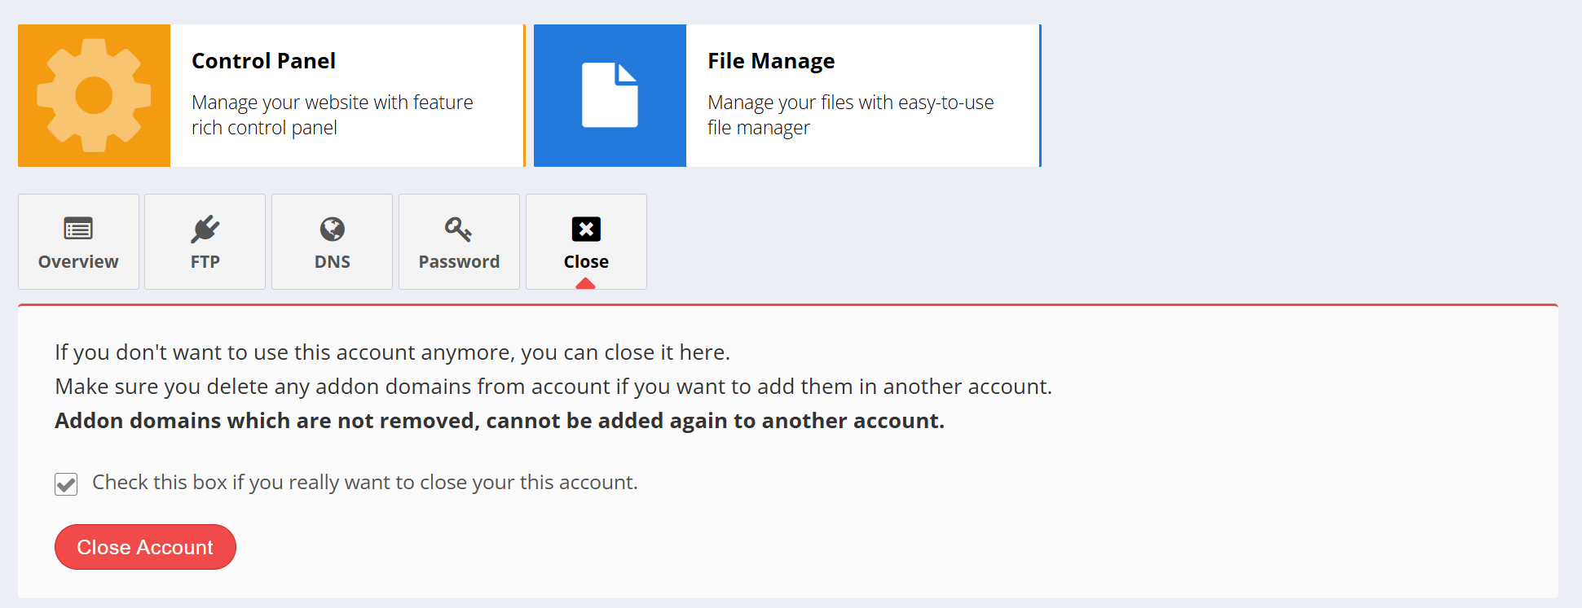Screen dimensions: 1582x608
Task: Open the Control Panel title link
Action: (x=263, y=61)
